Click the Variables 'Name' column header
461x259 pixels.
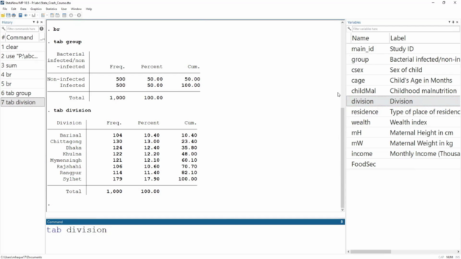(x=370, y=38)
